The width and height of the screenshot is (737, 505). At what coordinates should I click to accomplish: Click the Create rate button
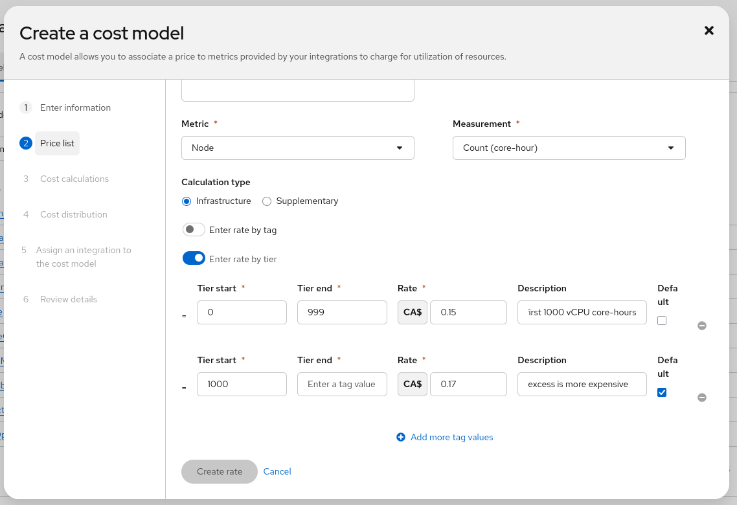pos(220,471)
